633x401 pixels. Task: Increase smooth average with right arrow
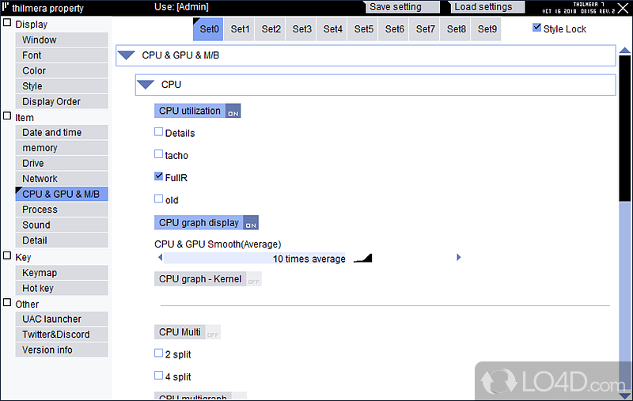458,257
